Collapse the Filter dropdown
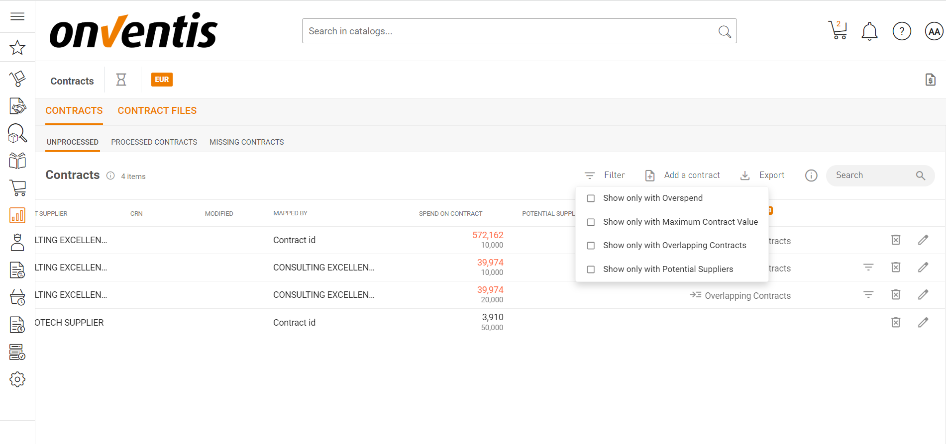Screen dimensions: 946x444 (x=605, y=175)
